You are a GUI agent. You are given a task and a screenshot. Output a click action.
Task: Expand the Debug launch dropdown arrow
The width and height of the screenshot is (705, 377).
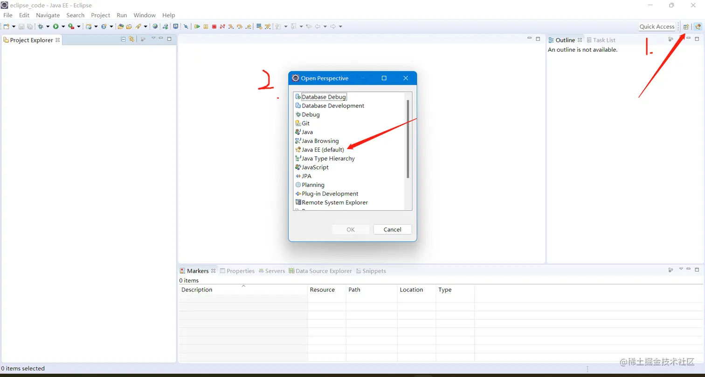point(48,27)
